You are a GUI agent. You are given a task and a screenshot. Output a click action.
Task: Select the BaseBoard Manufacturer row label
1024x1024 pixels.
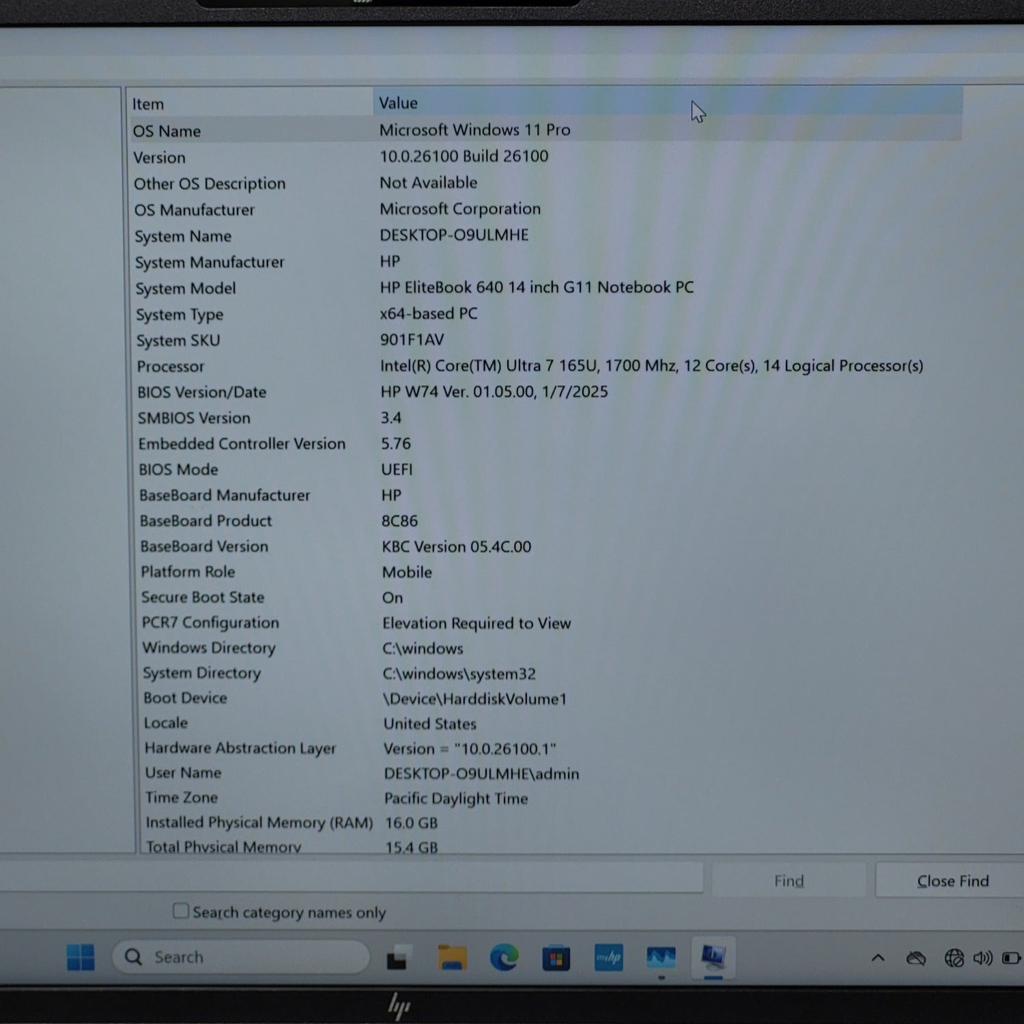pos(225,496)
